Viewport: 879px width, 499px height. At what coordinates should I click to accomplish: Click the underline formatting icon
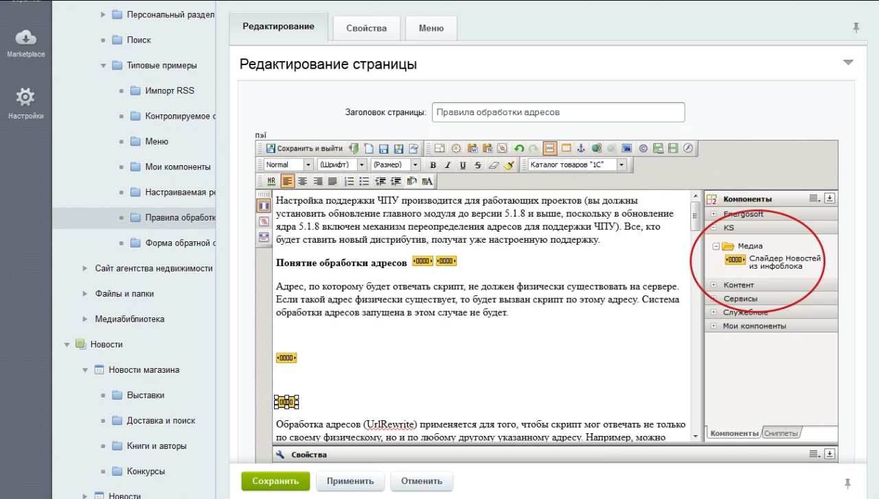463,165
